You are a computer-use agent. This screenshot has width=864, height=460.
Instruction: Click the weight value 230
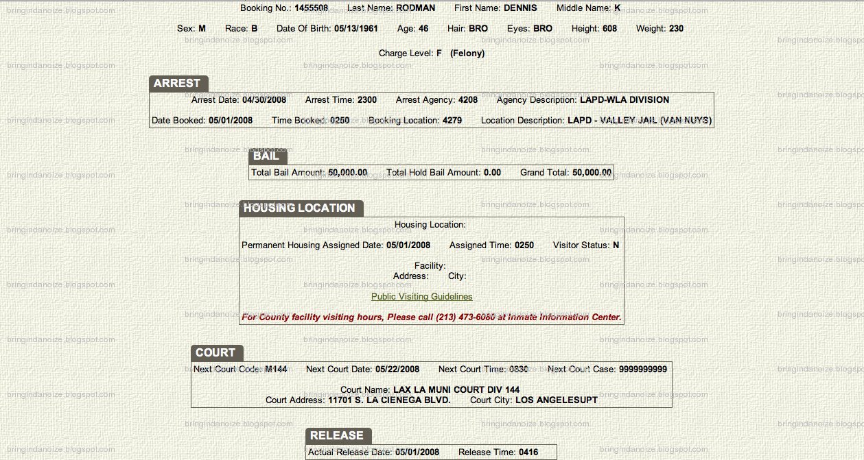[x=676, y=29]
